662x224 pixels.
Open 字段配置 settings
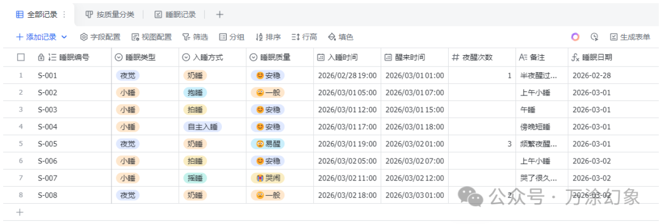coord(100,37)
